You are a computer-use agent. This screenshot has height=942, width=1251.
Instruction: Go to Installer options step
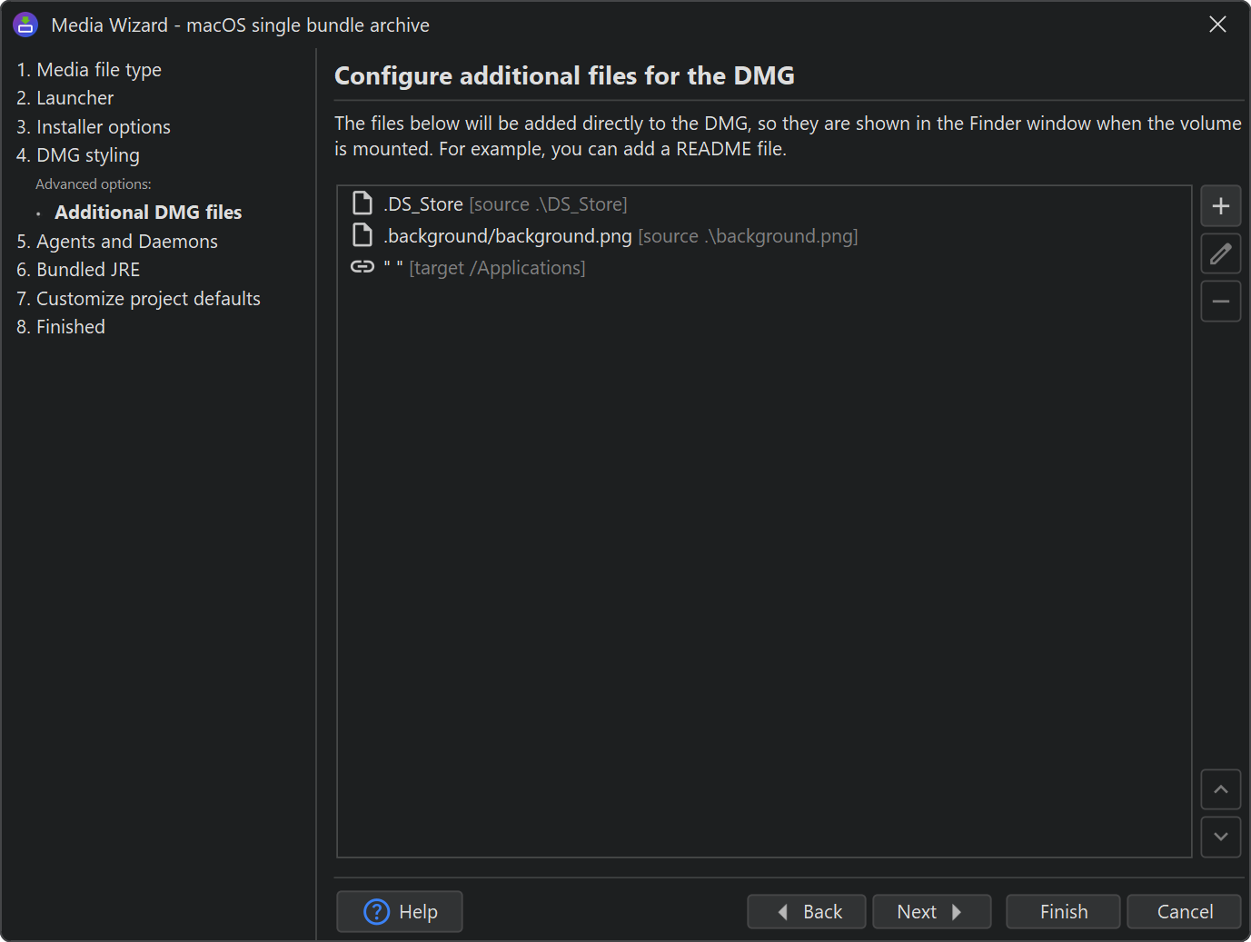coord(94,127)
